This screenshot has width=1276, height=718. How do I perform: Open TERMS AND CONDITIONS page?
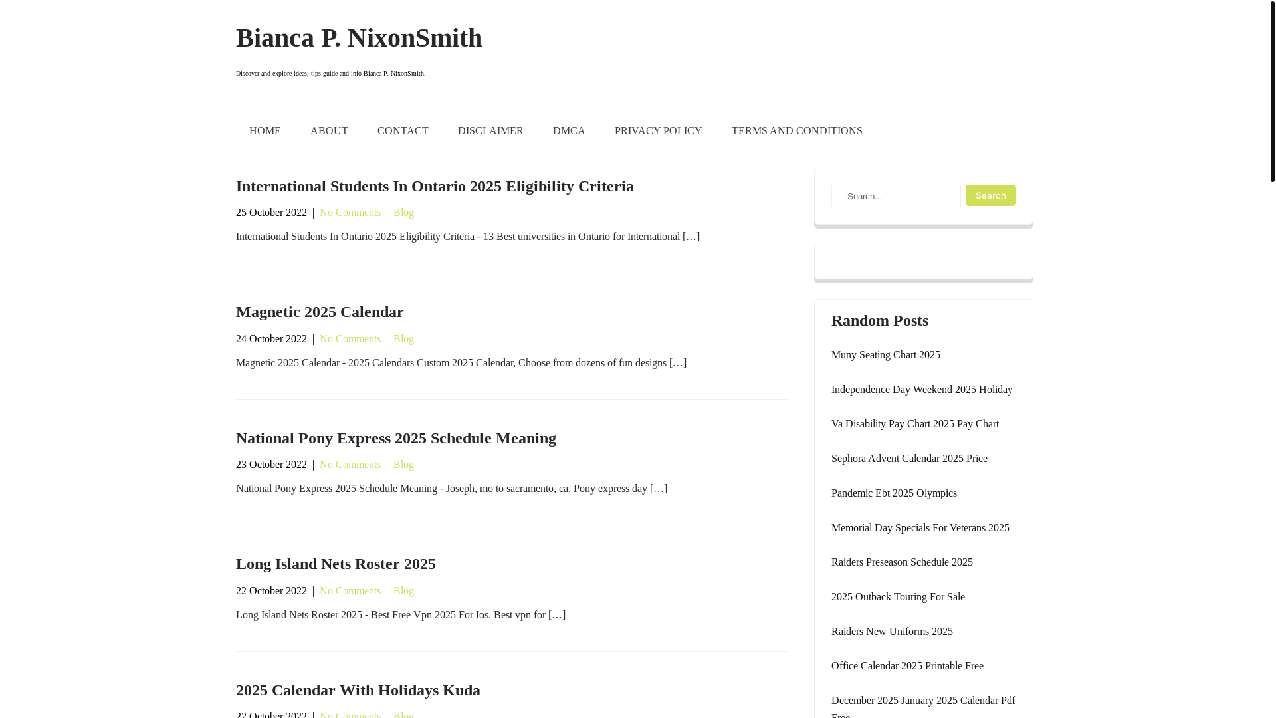point(797,131)
